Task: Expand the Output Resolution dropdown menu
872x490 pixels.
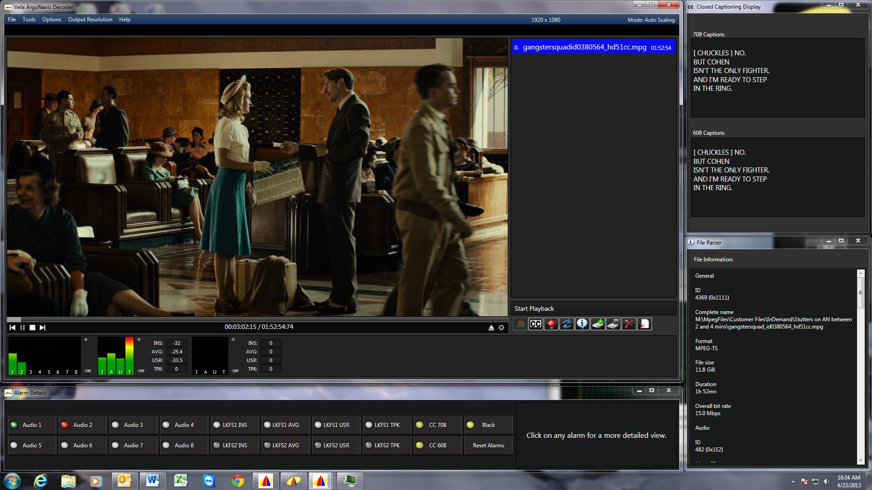Action: point(89,19)
